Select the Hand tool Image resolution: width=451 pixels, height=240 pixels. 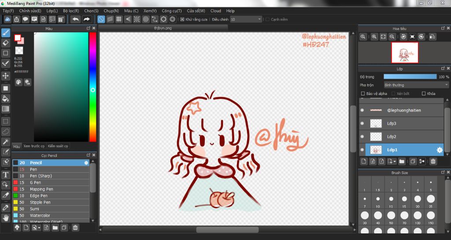(5, 218)
